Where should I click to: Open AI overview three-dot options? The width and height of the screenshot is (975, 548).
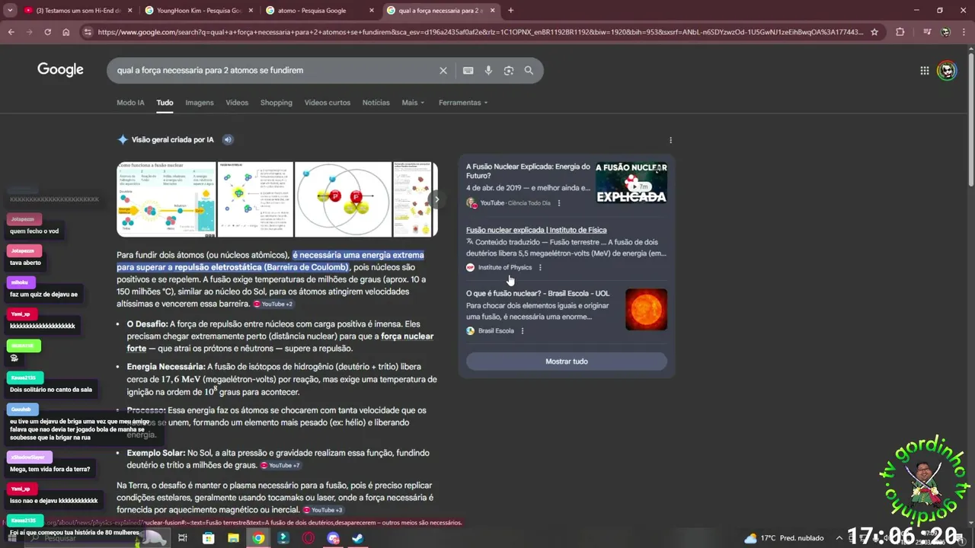pyautogui.click(x=670, y=140)
